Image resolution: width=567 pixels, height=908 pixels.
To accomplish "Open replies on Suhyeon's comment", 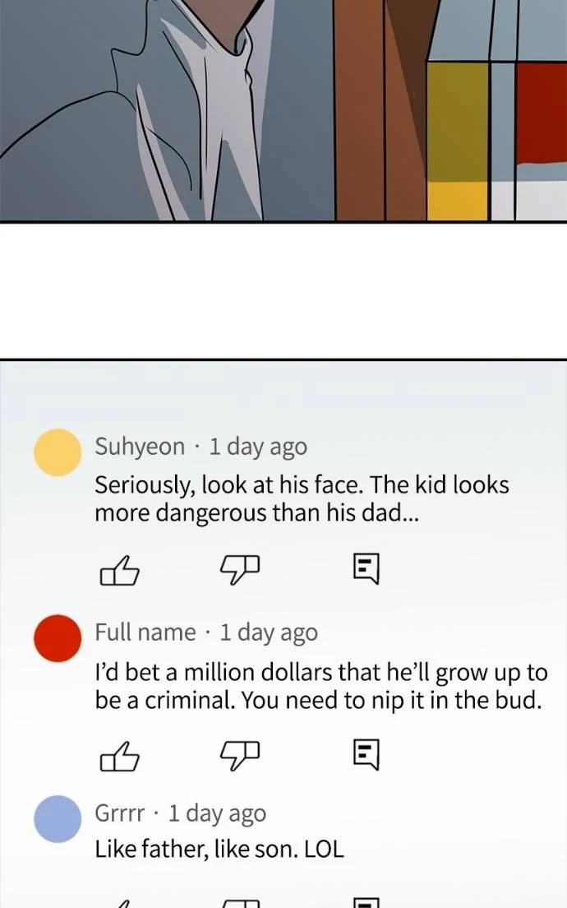I will click(366, 568).
